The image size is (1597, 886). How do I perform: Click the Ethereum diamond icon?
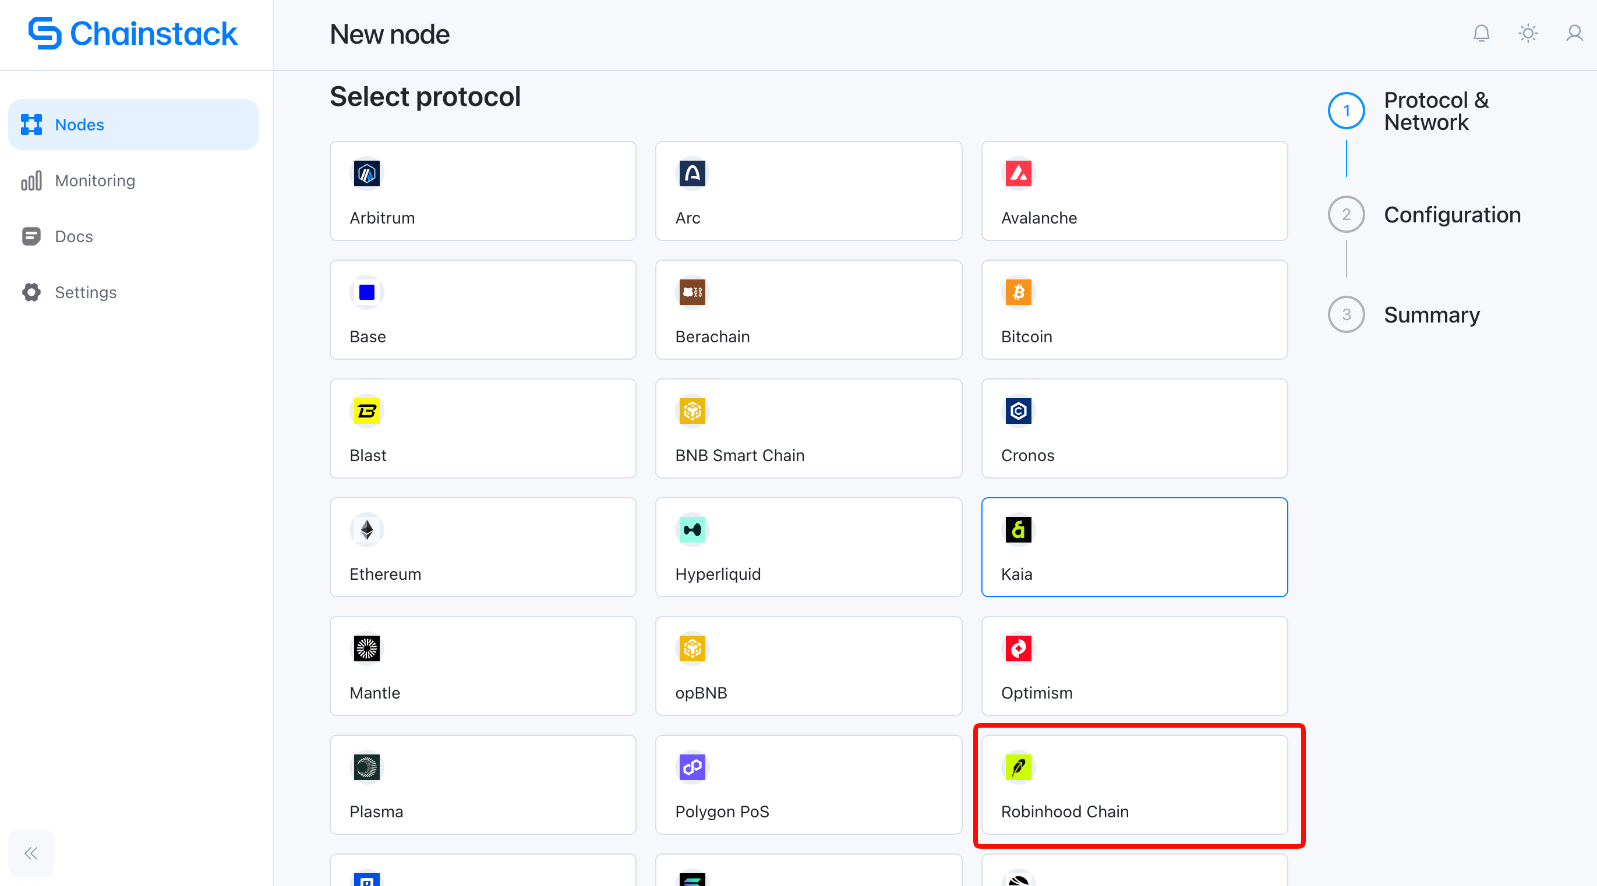point(366,530)
